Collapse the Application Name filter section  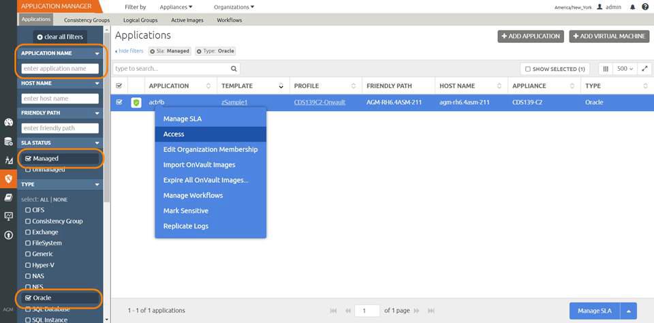click(x=97, y=53)
